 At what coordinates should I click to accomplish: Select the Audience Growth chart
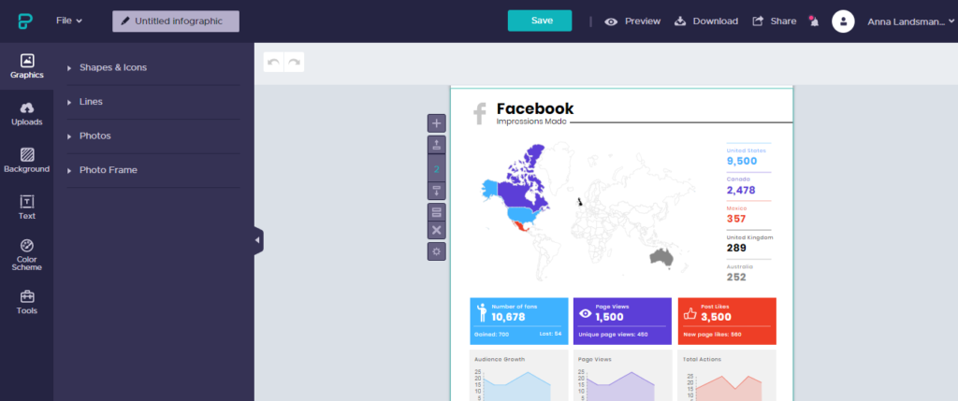click(x=519, y=376)
